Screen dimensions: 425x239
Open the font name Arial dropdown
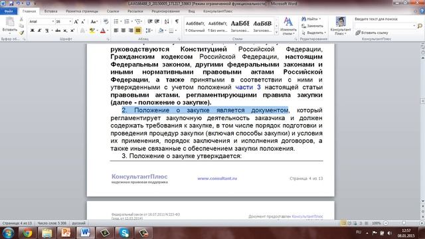point(53,21)
